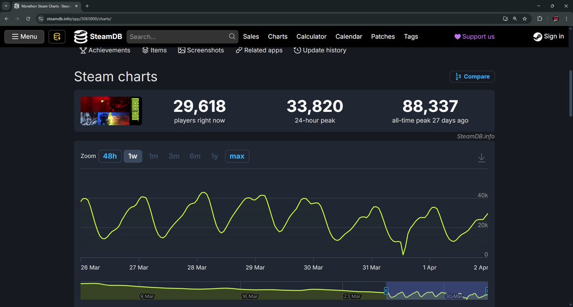Screen dimensions: 573x307
Task: Click the highlighted navigator selection window
Action: (x=436, y=290)
